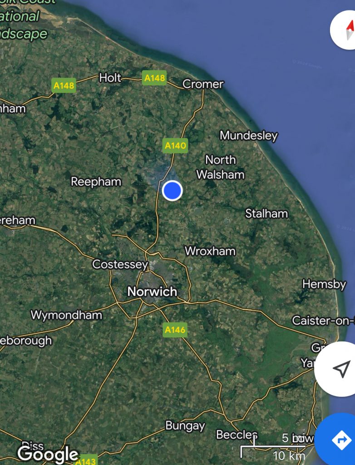Tap the map scale bar
The width and height of the screenshot is (355, 465).
click(273, 447)
